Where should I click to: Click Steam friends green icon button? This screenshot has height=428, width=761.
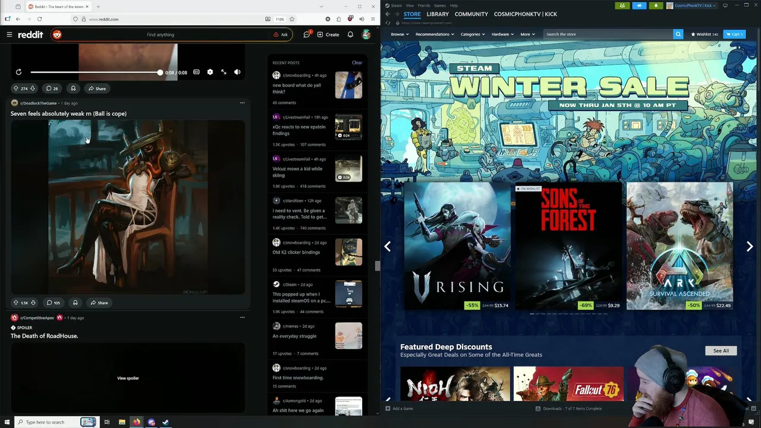pos(622,5)
